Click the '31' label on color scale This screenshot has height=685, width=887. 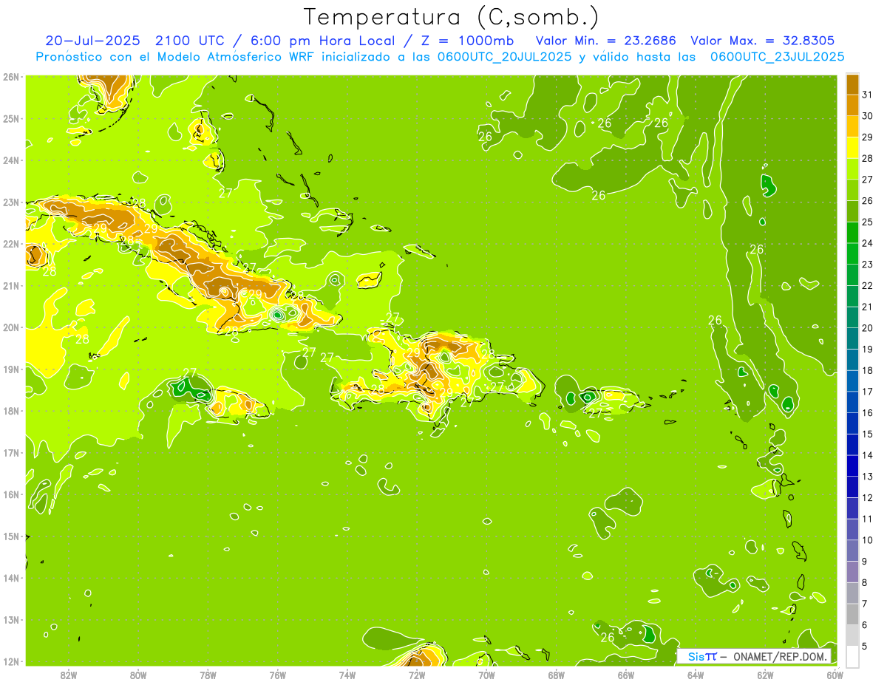(x=867, y=95)
